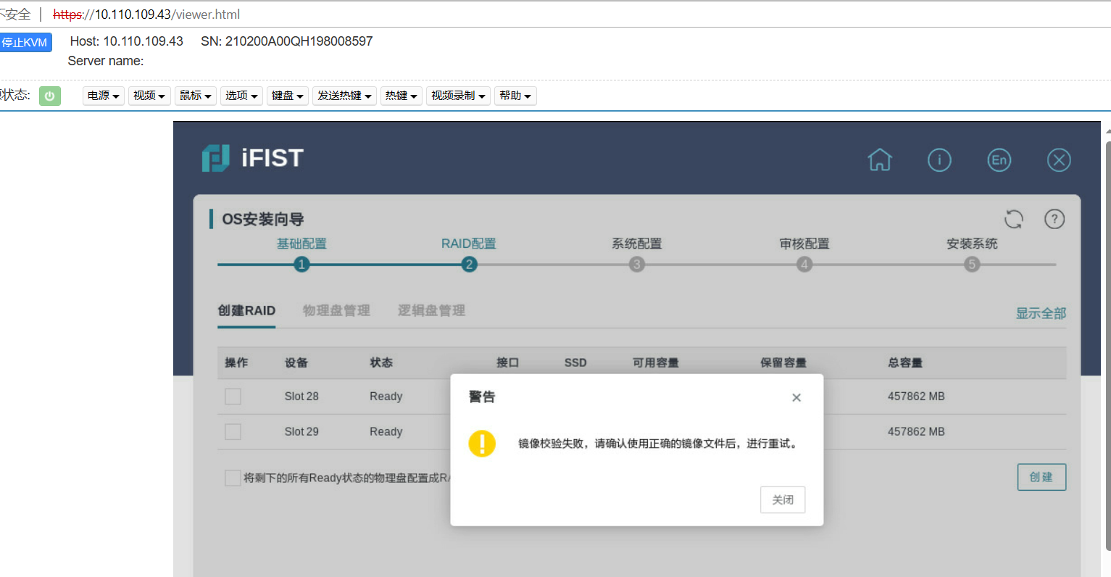Screen dimensions: 1111x577
Task: Click the 状态 column header
Action: tap(381, 363)
